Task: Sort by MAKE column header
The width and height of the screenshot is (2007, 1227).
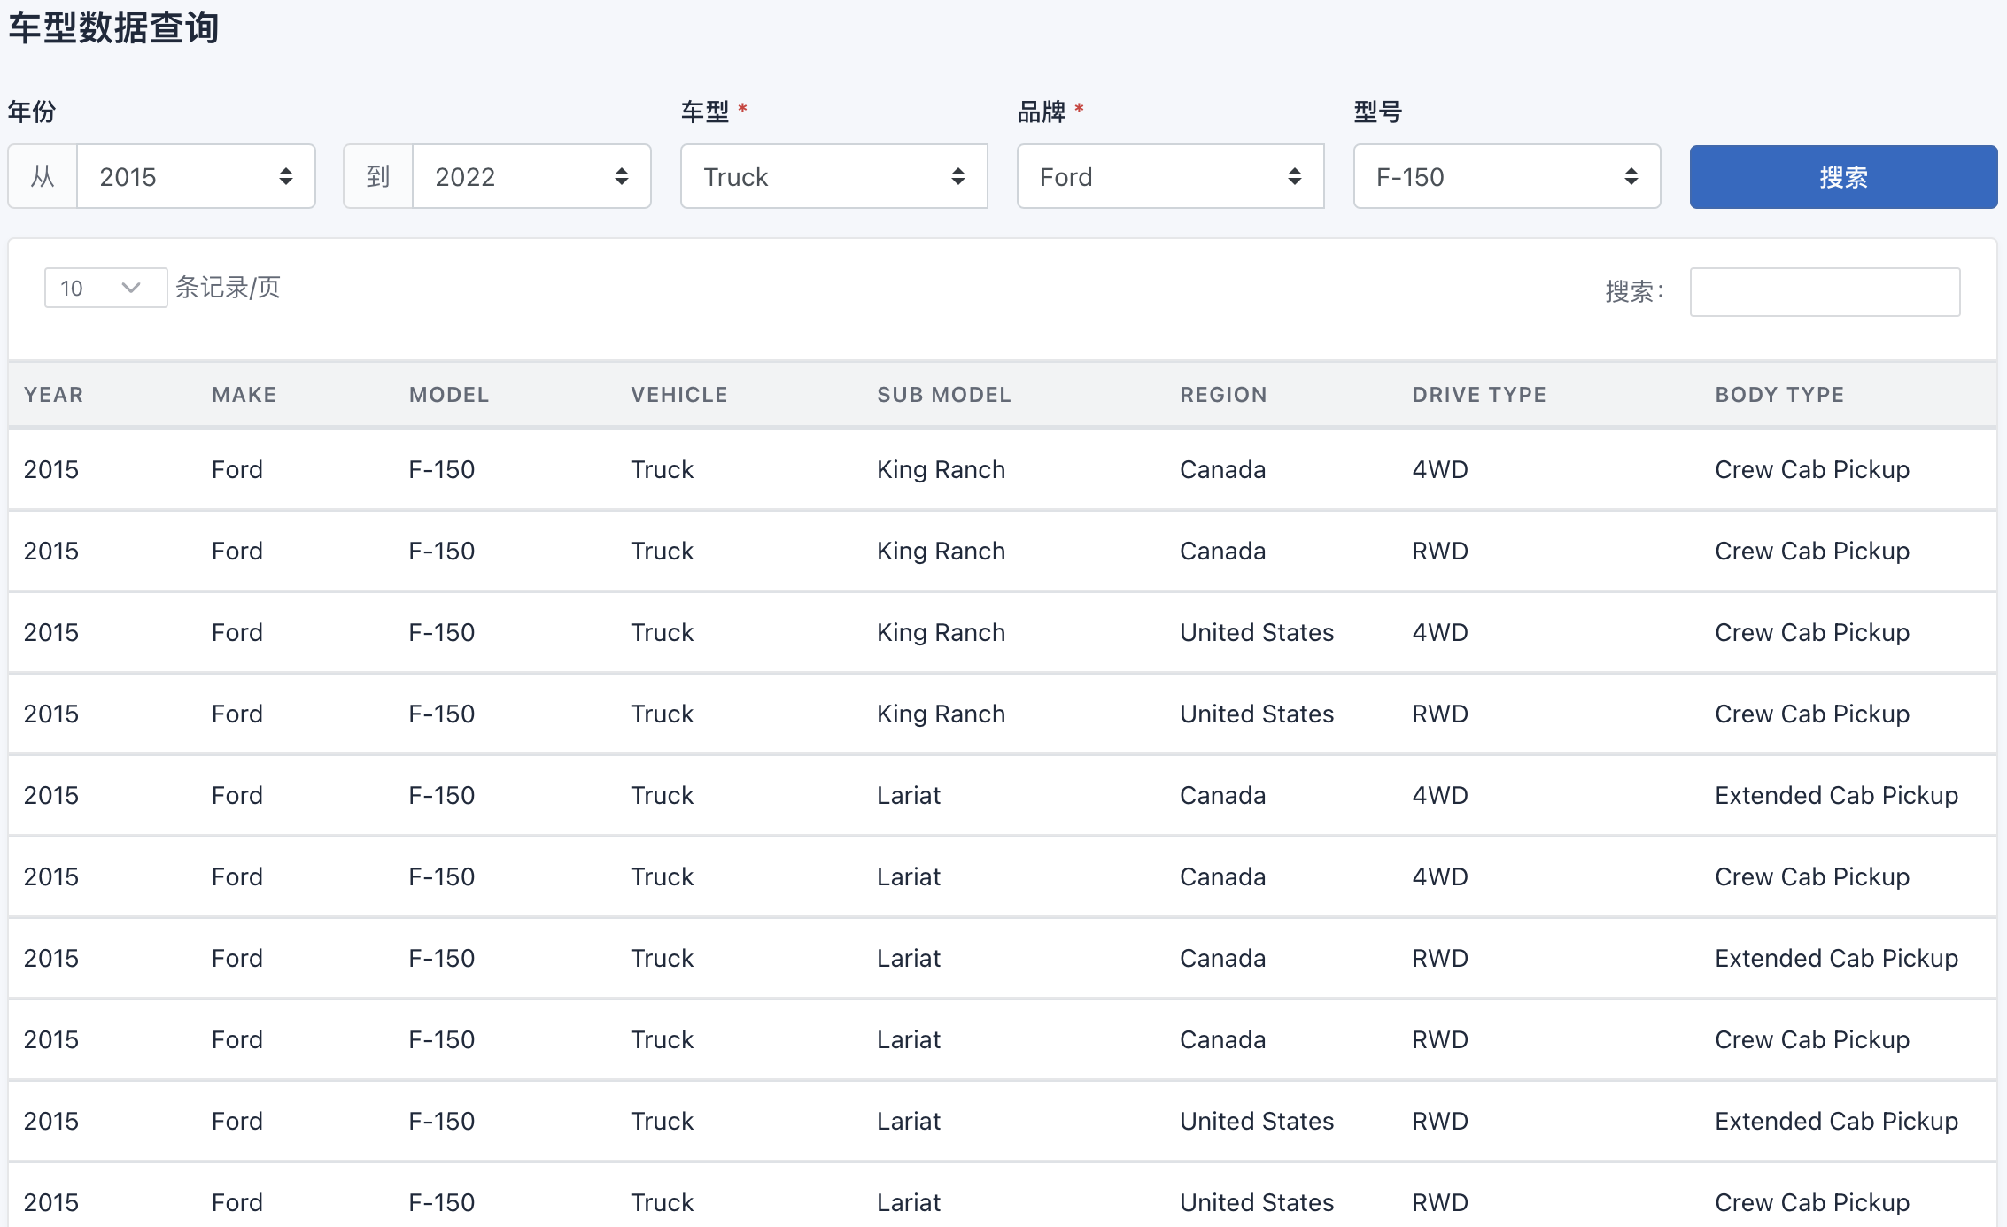Action: pos(239,394)
